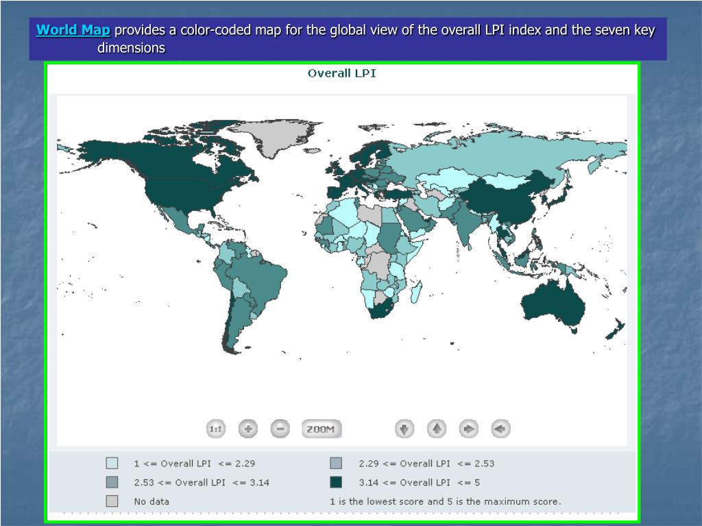
Task: Zoom out with the minus button
Action: [x=280, y=429]
